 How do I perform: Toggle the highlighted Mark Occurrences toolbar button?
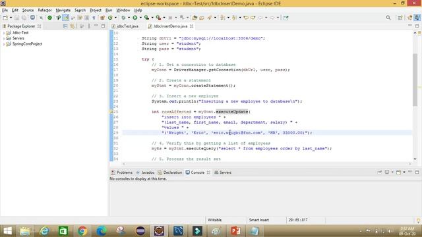click(66, 18)
